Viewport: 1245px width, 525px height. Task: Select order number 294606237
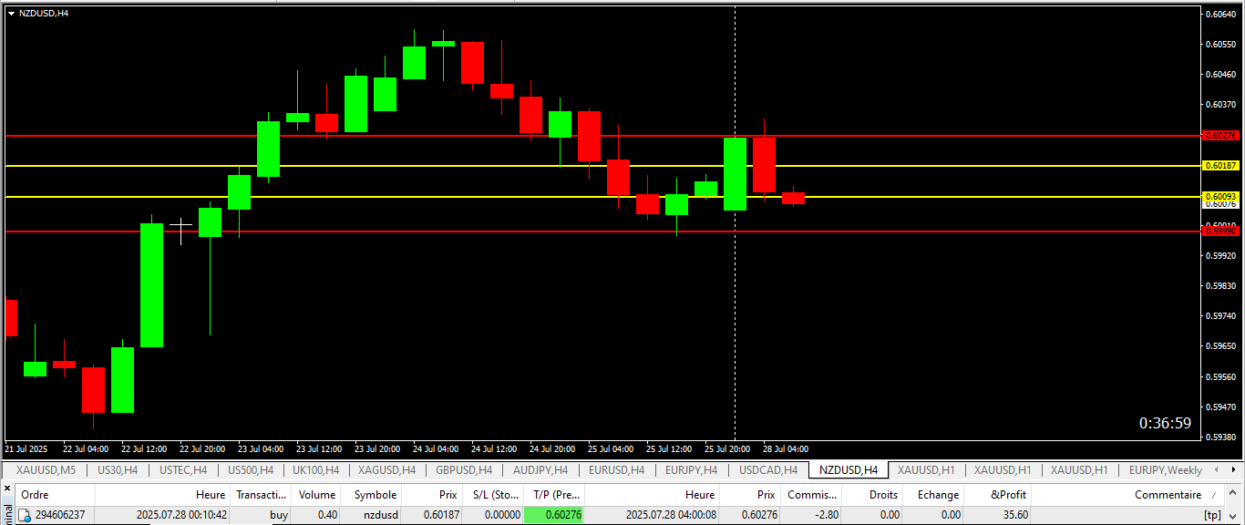[x=60, y=515]
